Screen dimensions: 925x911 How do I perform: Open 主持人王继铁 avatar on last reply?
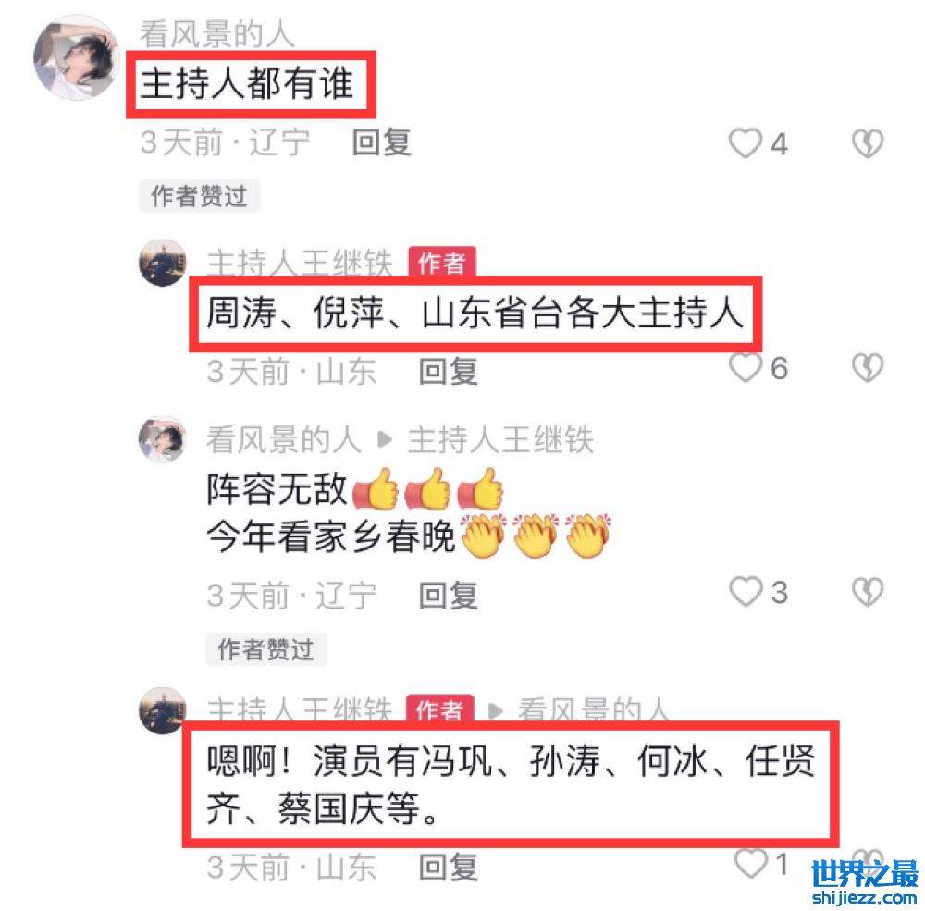click(x=162, y=710)
